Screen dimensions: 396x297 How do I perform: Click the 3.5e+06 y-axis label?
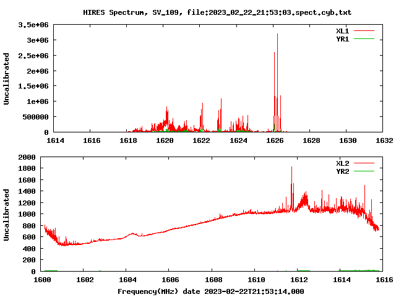click(x=33, y=25)
